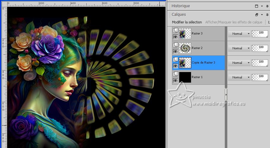The image size is (270, 148).
Task: Click the Raster 3 layer type icon
Action: [175, 30]
